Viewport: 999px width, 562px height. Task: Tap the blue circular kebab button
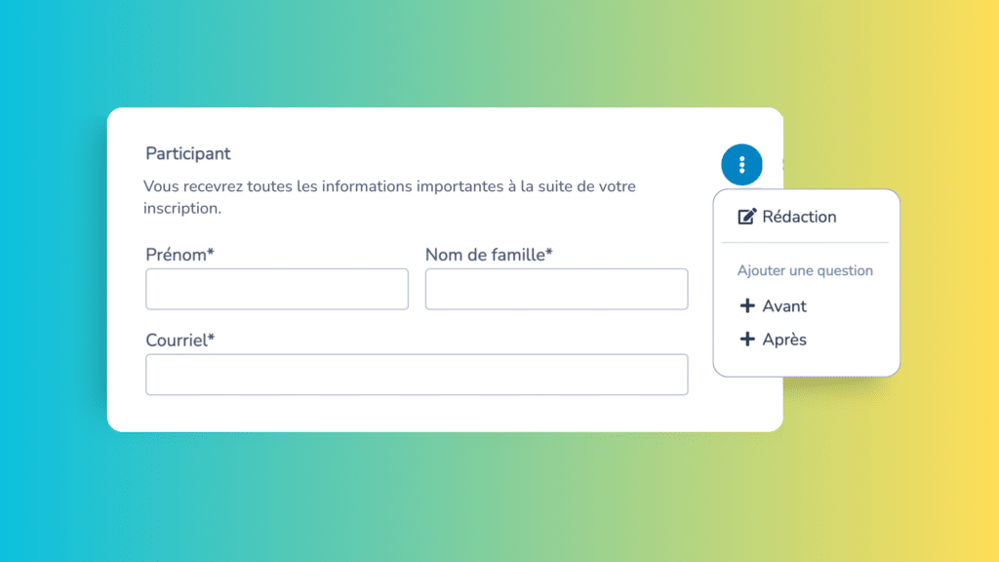tap(742, 164)
